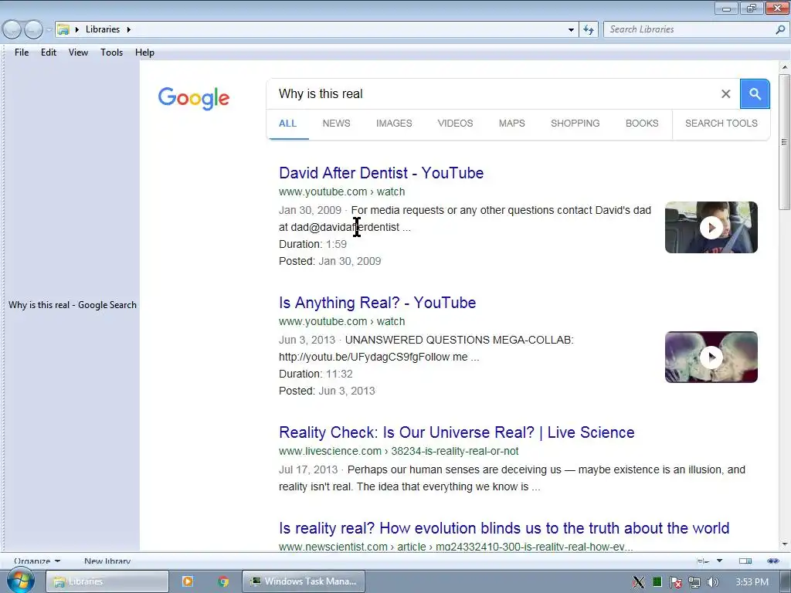
Task: Click the www.newscientist.com URL text
Action: [x=456, y=547]
